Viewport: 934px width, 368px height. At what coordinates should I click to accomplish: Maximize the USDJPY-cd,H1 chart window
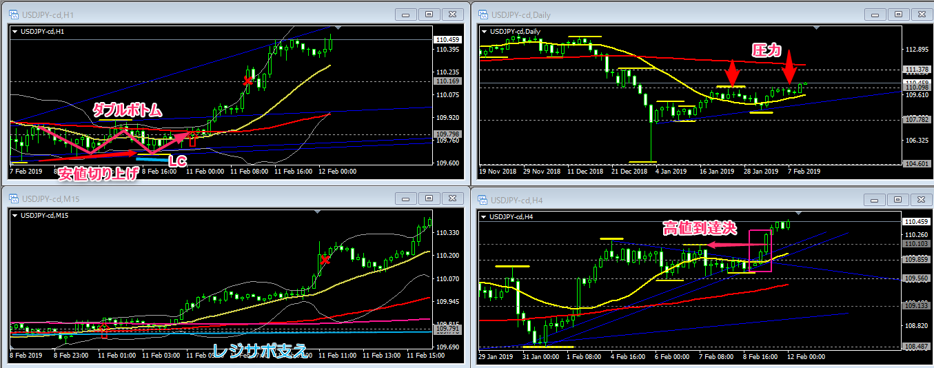click(429, 14)
